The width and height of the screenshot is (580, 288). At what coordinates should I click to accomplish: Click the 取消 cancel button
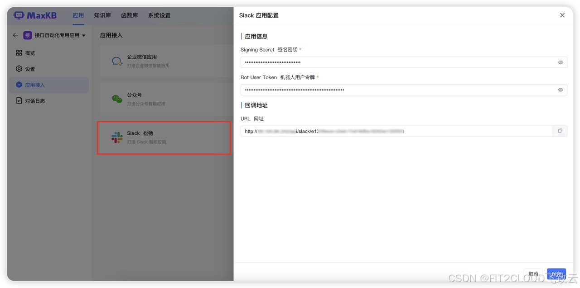(x=533, y=274)
